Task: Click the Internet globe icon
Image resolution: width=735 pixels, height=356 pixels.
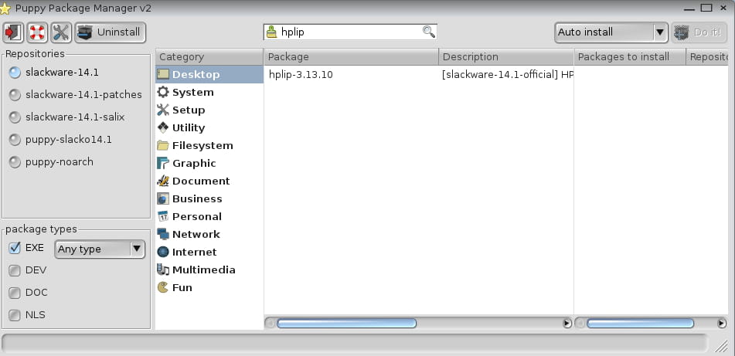Action: click(162, 252)
